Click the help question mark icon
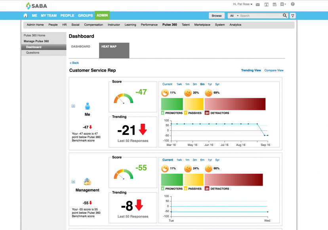Image resolution: width=328 pixels, height=230 pixels. coord(293,4)
